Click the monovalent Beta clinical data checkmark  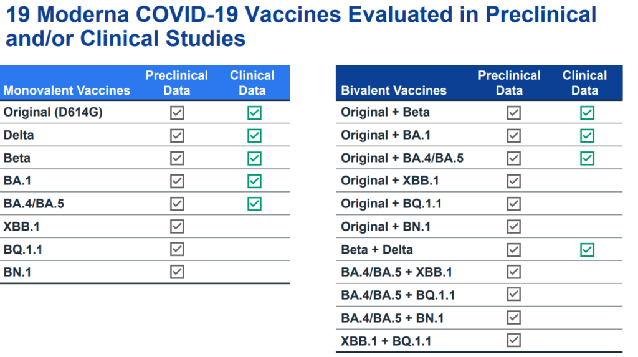tap(254, 158)
